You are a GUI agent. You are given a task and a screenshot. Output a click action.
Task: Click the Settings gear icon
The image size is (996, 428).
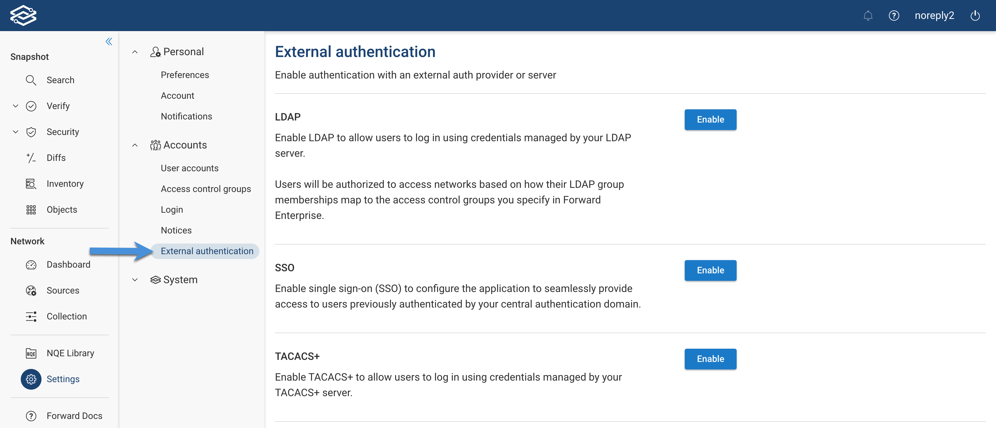coord(31,379)
